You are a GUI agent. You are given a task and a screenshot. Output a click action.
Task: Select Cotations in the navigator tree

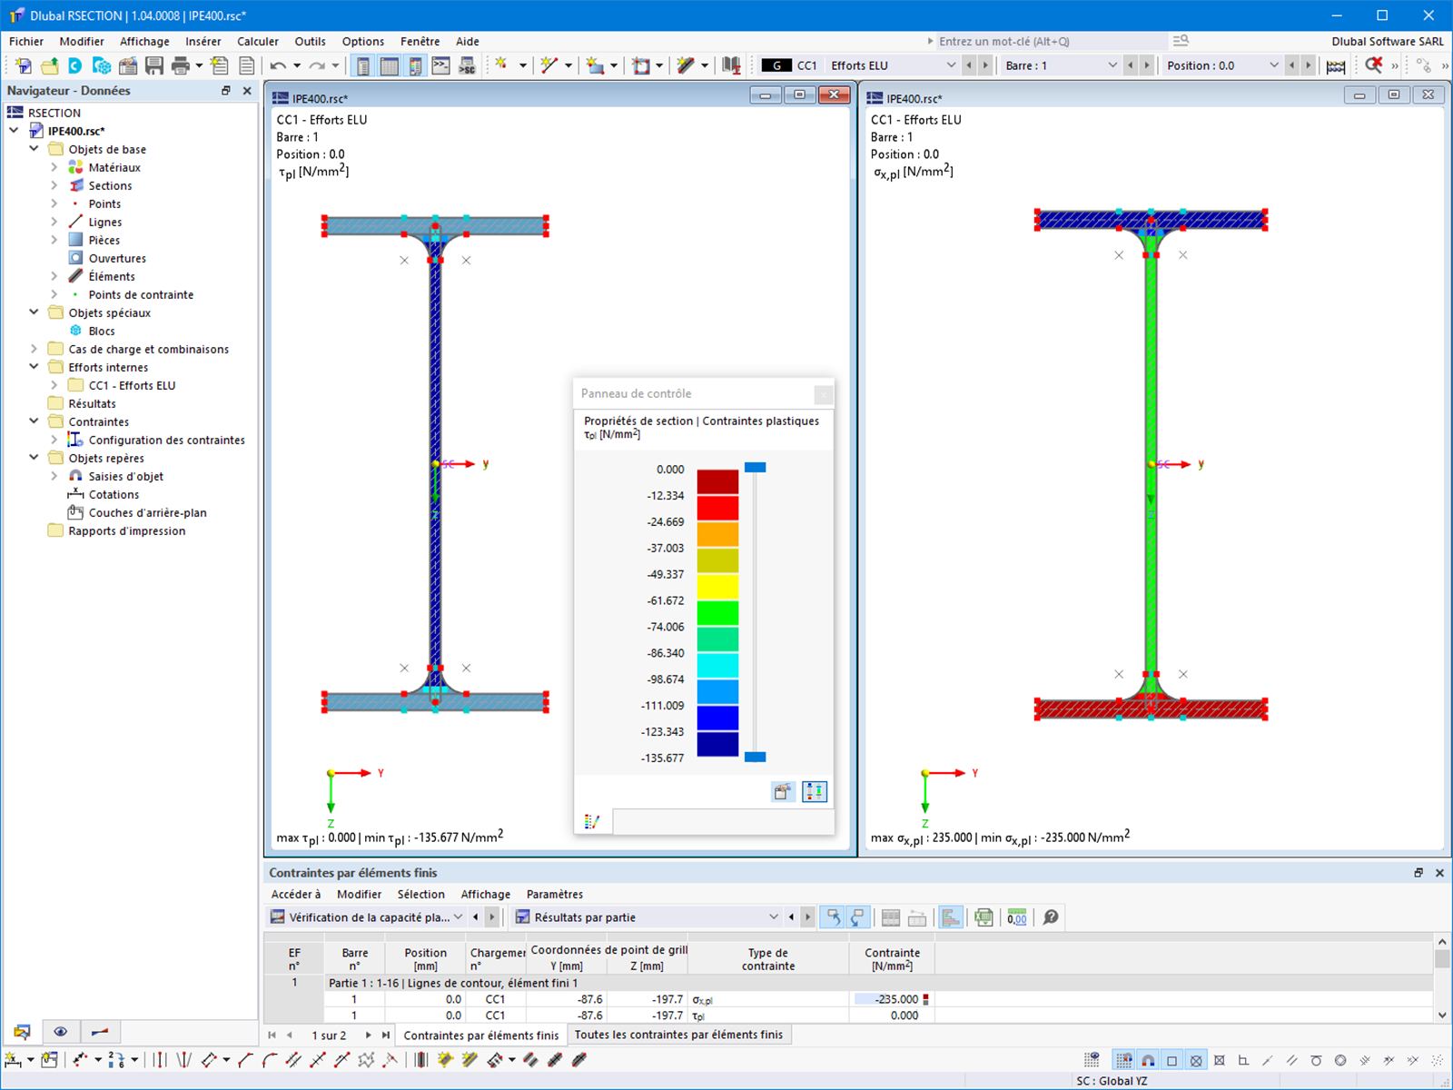click(114, 494)
